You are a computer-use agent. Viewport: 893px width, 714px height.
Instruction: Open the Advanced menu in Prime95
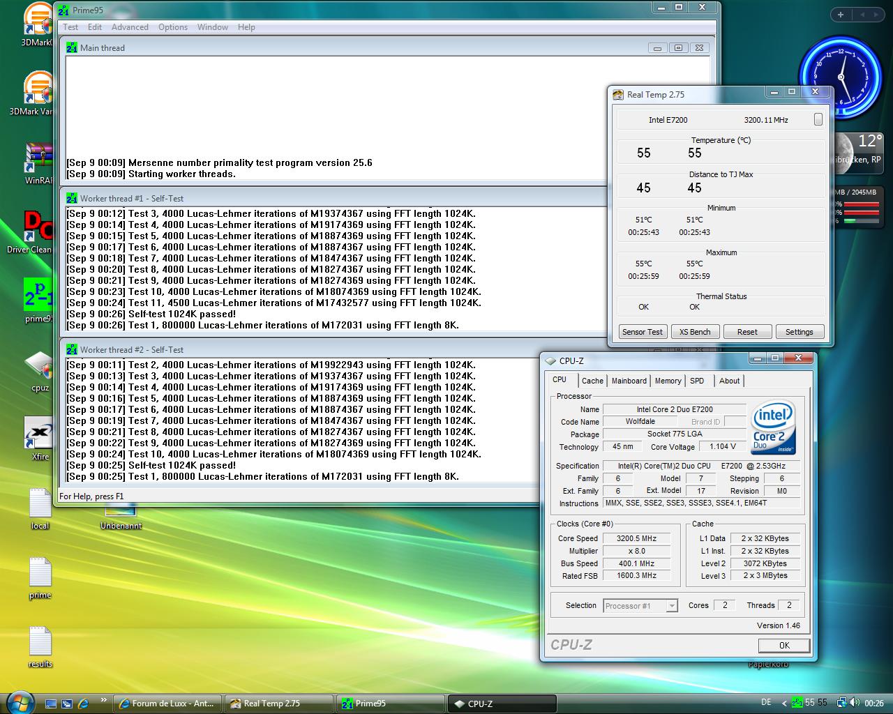click(x=130, y=27)
